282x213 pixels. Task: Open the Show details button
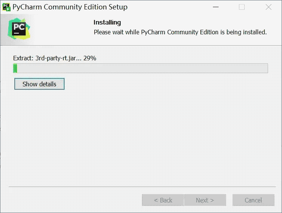coord(39,84)
